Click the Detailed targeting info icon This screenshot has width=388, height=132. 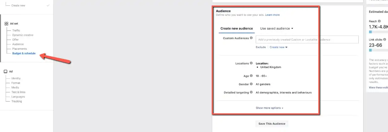pyautogui.click(x=251, y=92)
